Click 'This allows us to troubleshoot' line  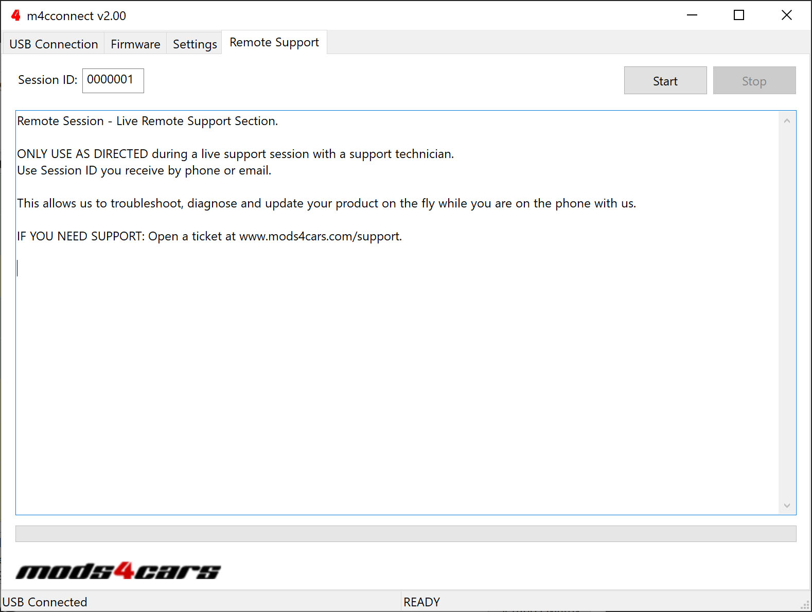click(327, 203)
